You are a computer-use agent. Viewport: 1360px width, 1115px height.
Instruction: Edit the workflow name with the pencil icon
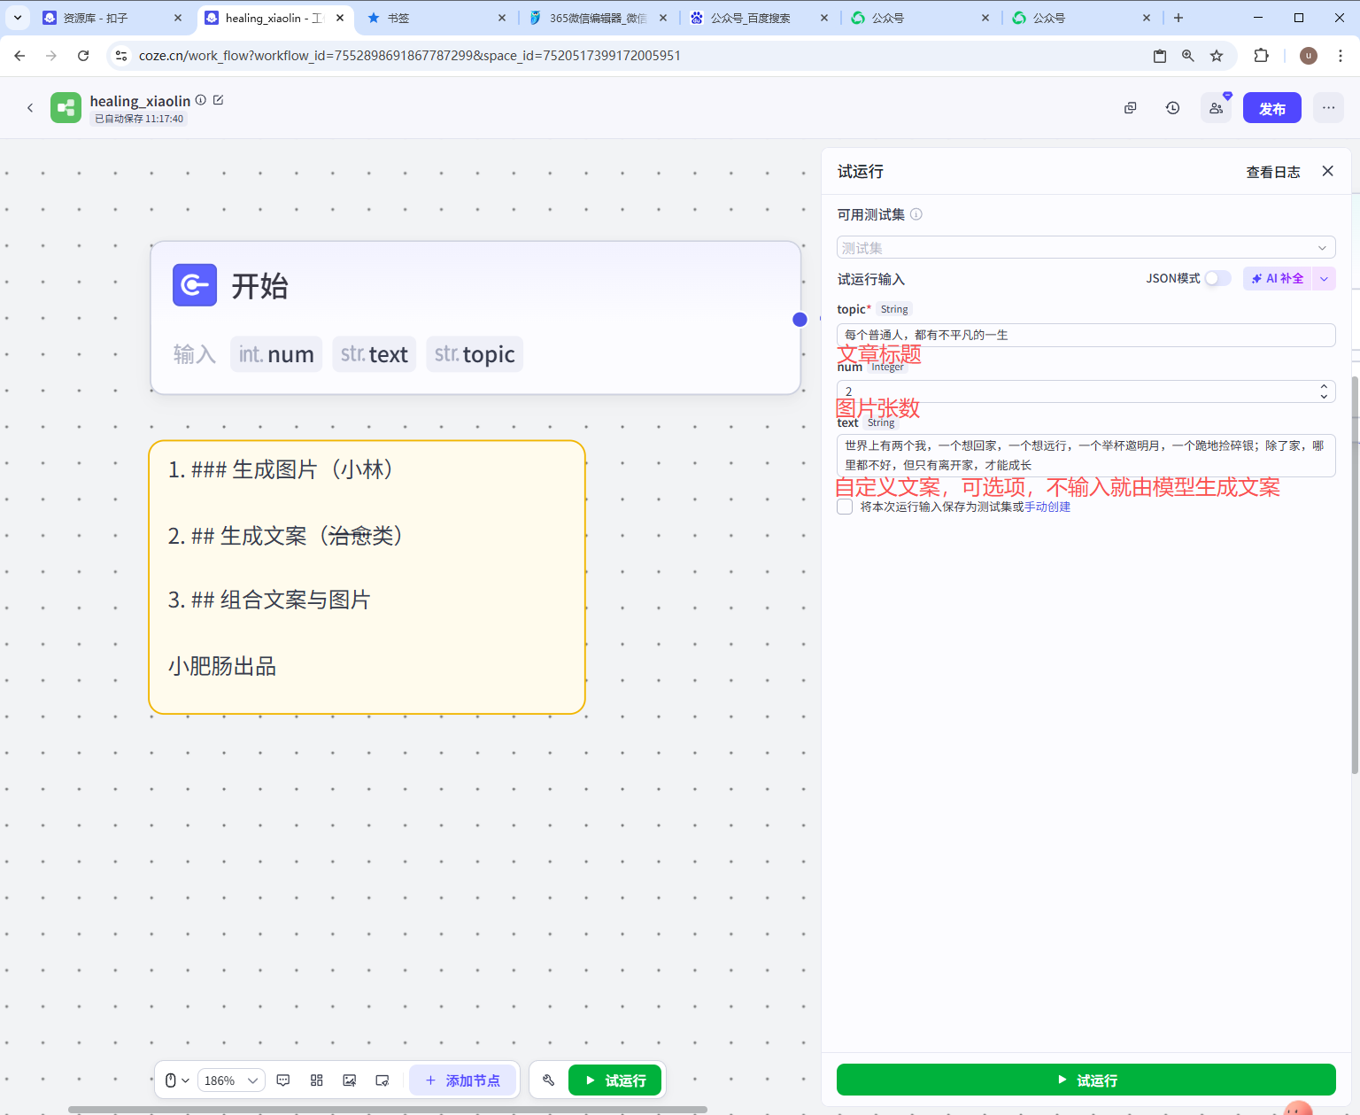point(219,100)
